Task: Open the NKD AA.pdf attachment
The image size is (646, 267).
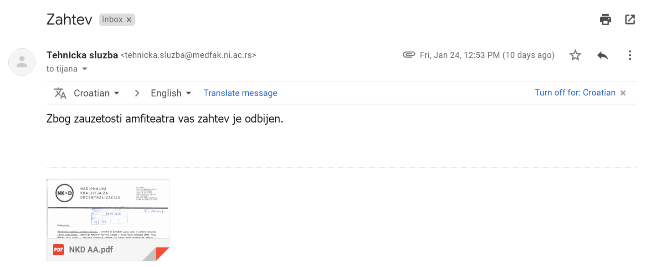Action: pyautogui.click(x=108, y=210)
